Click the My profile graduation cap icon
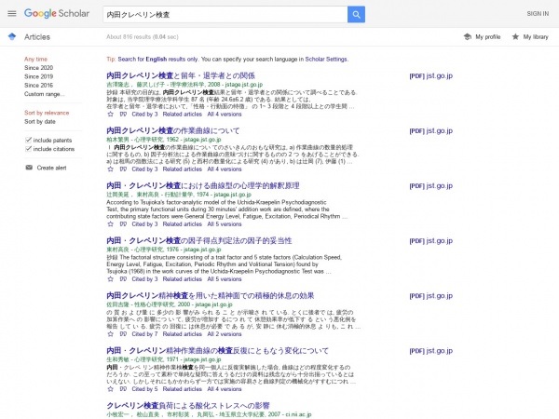559x419 pixels. coord(468,36)
